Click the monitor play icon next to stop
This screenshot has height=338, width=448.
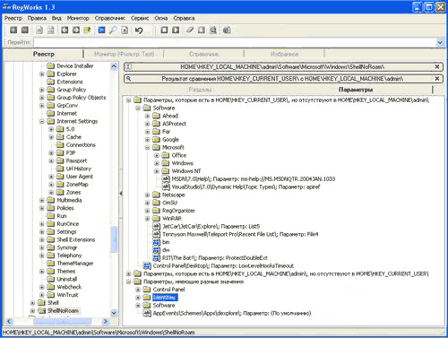tap(176, 30)
